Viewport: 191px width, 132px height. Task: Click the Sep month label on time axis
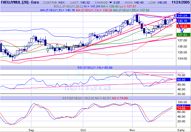[31, 130]
